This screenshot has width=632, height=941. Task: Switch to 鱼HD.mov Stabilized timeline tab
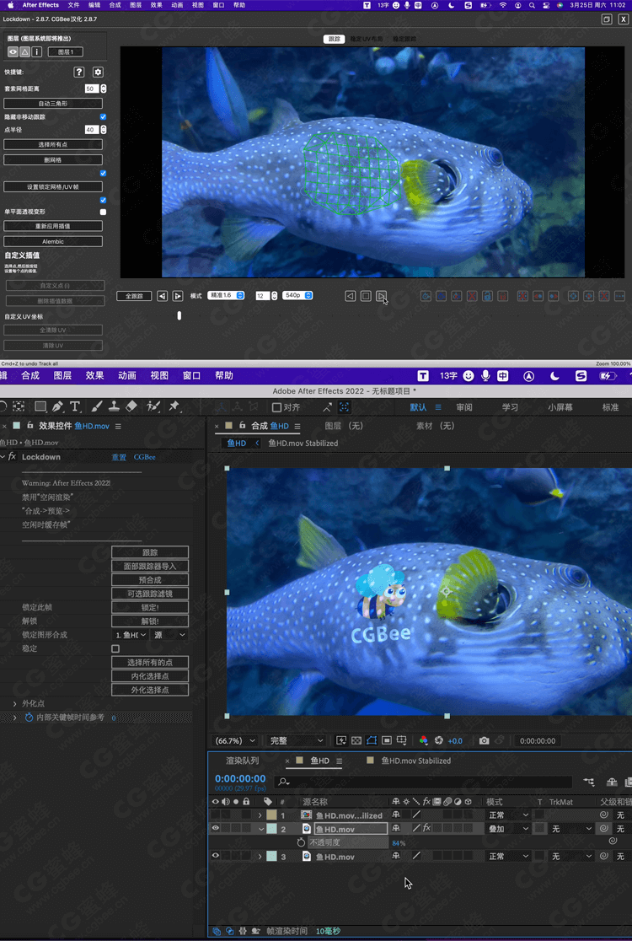pyautogui.click(x=416, y=761)
